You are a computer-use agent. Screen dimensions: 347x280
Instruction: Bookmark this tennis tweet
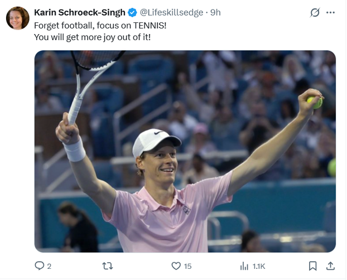pos(314,266)
